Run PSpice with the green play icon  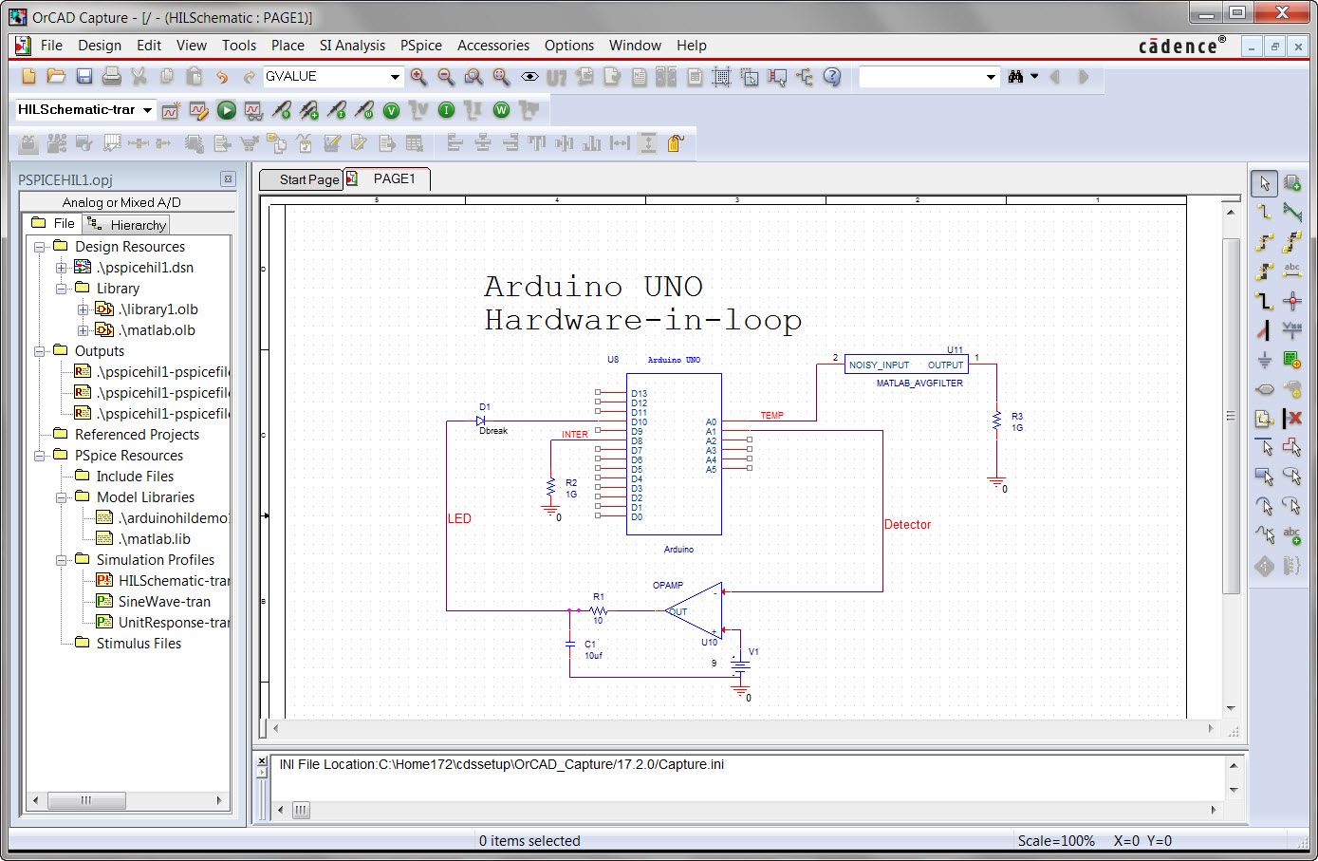[x=226, y=110]
